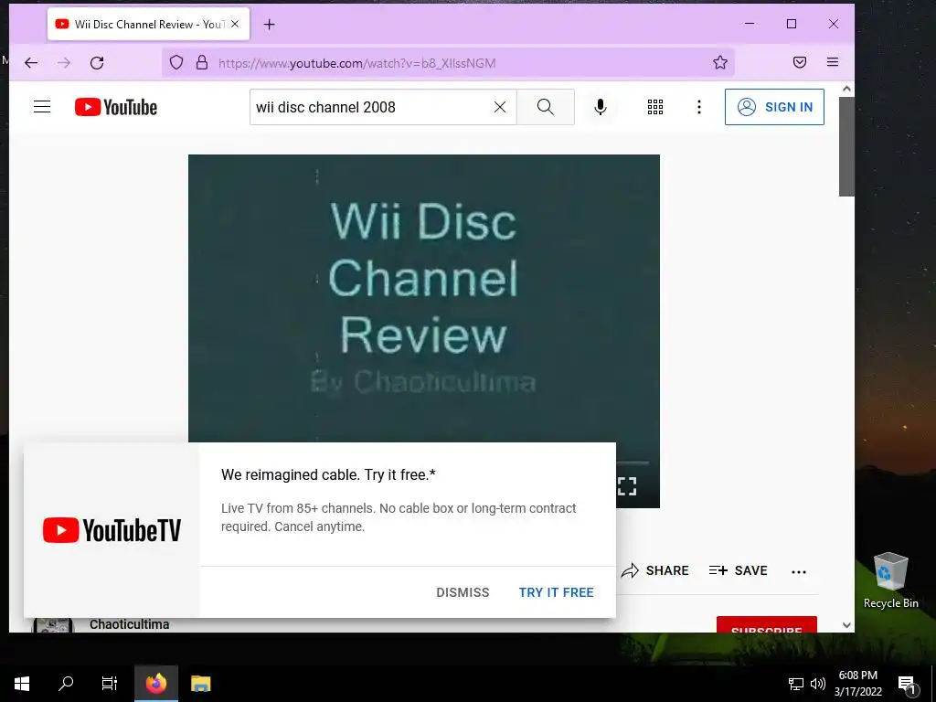936x702 pixels.
Task: Enter fullscreen on the video player
Action: 627,486
